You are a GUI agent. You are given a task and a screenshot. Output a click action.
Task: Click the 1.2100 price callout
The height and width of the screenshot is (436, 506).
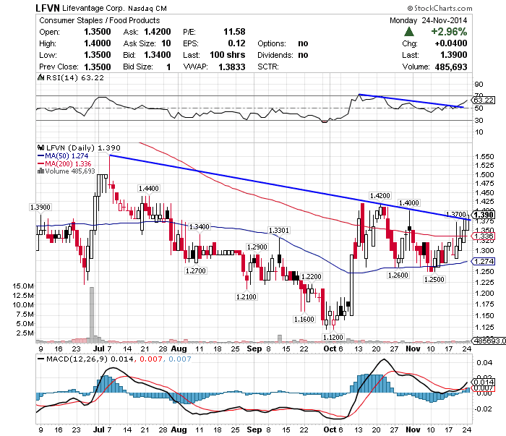click(x=246, y=296)
